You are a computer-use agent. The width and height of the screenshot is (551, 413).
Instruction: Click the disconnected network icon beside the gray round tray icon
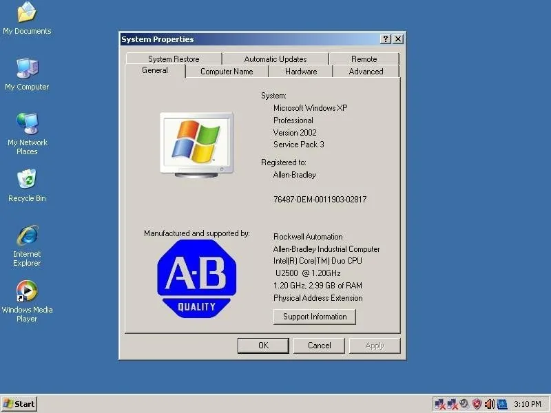pos(453,404)
